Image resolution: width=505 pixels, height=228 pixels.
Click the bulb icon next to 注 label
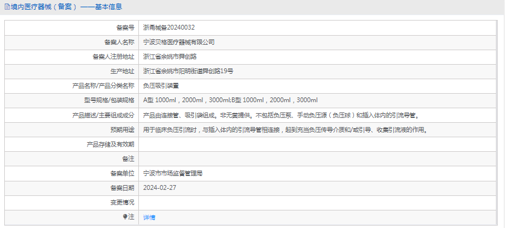click(125, 217)
